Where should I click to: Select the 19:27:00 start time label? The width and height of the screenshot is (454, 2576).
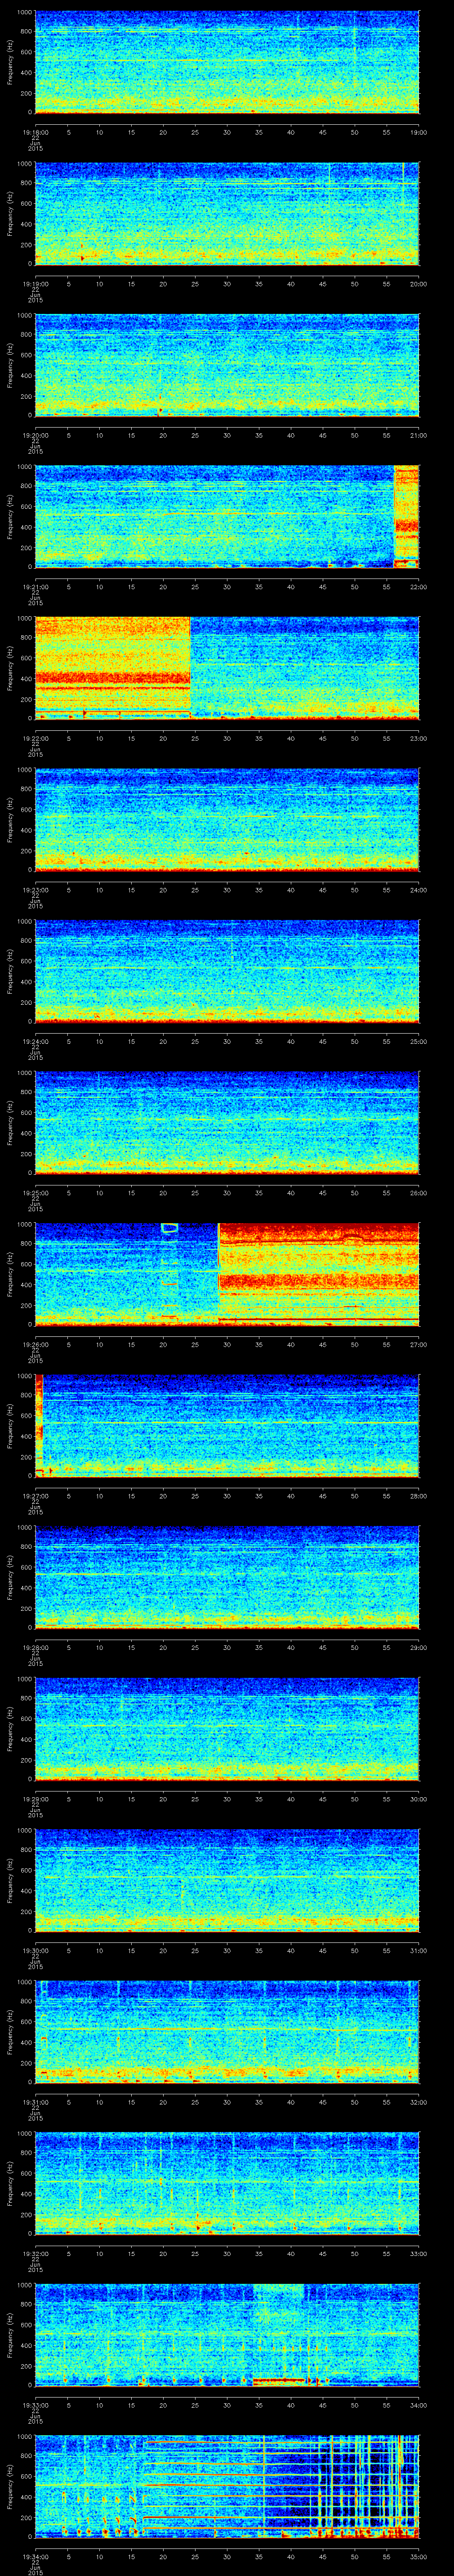(x=35, y=1496)
